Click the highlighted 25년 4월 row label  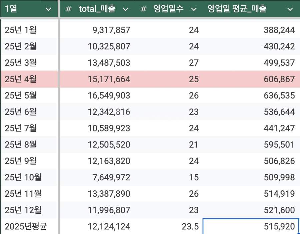coord(21,79)
